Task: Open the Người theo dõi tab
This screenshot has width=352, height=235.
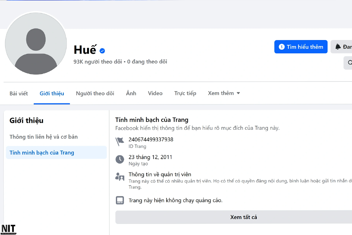Action: [x=95, y=93]
